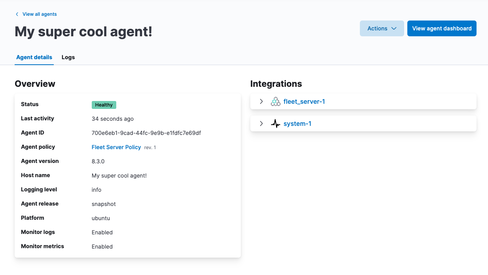Select the Agent details tab
Image resolution: width=488 pixels, height=275 pixels.
[34, 57]
